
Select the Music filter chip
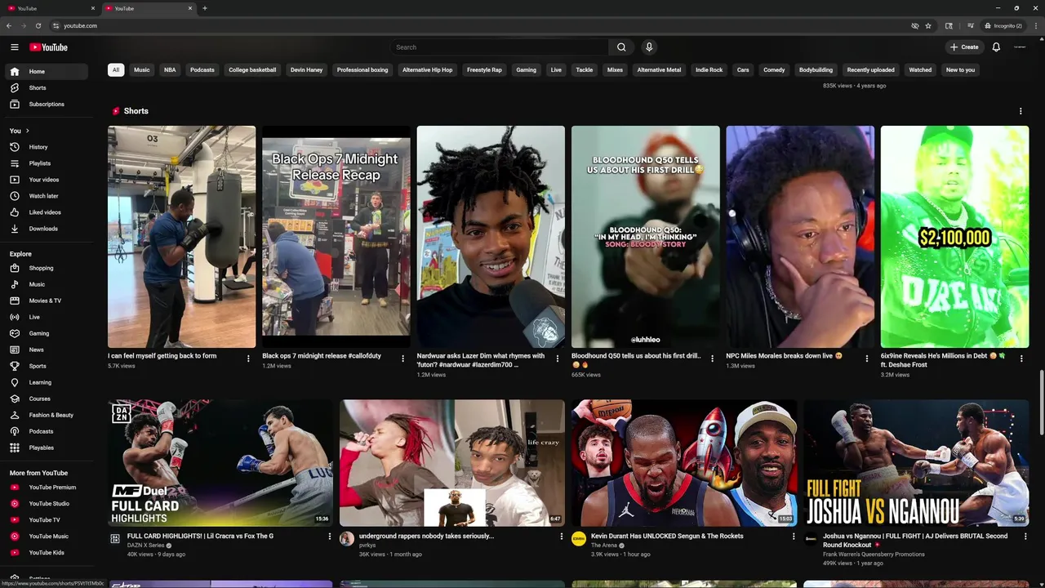tap(142, 69)
